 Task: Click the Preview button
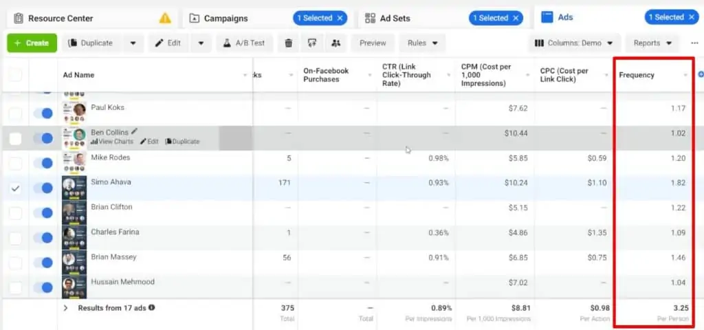[x=373, y=43]
